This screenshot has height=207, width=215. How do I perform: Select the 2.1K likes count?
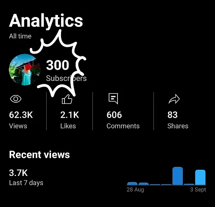[69, 115]
